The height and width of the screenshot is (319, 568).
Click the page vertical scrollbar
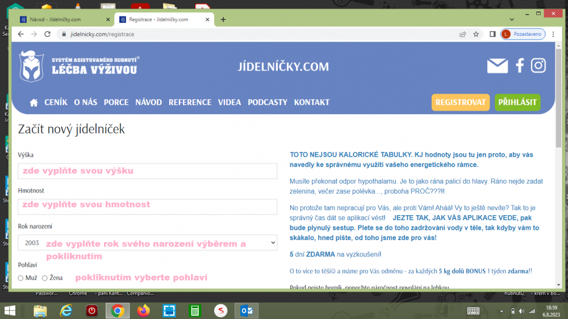[x=558, y=170]
